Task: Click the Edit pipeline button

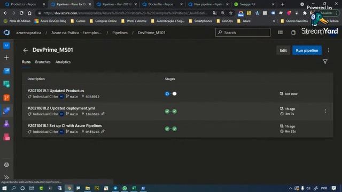Action: 283,50
